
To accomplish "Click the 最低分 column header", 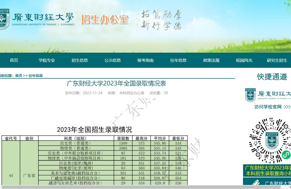I will [178, 138].
